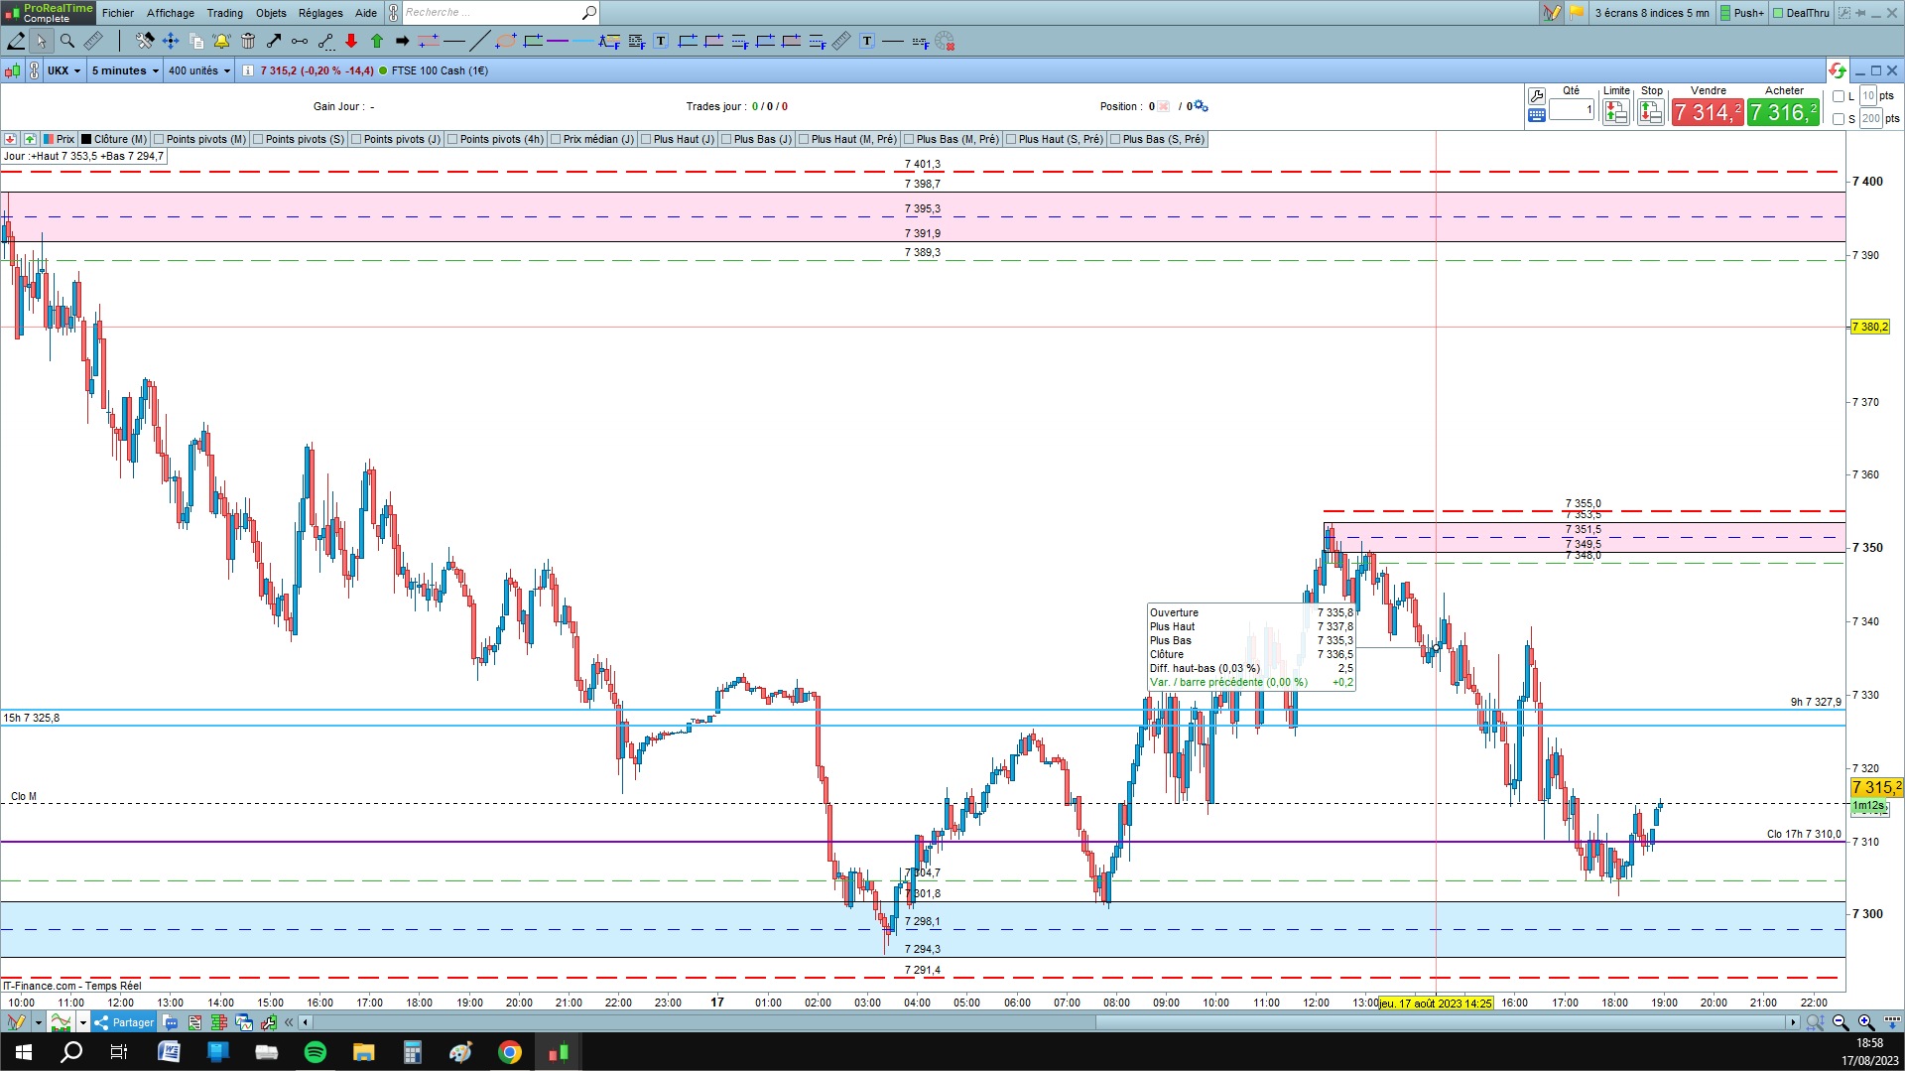Open the 400 unités dropdown
Viewport: 1905px width, 1071px height.
198,70
